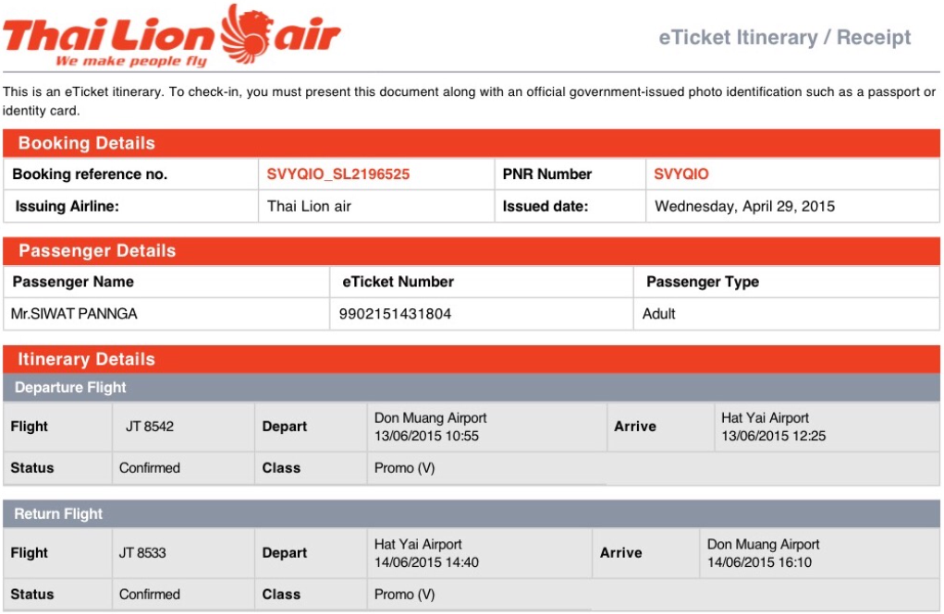Click the Itinerary Details section header
This screenshot has width=944, height=614.
[x=472, y=359]
